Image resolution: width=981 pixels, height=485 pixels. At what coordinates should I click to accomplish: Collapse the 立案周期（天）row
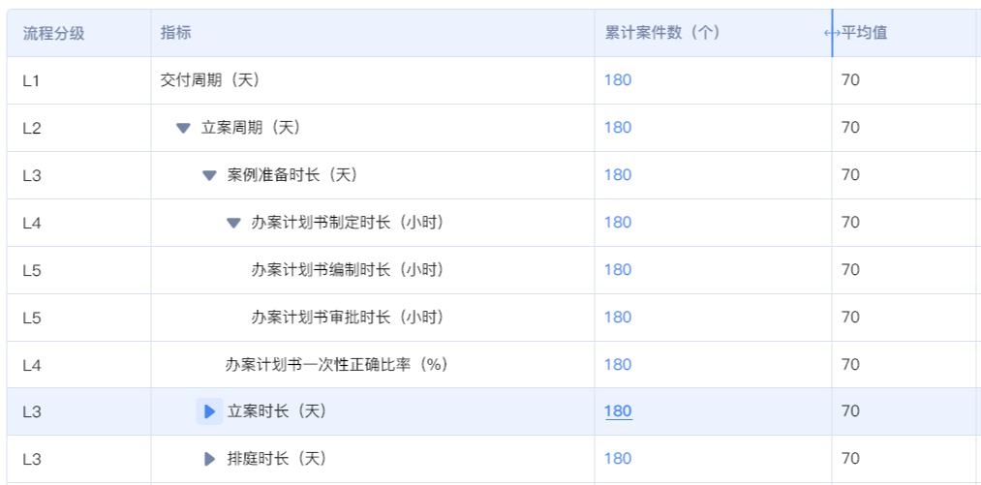pyautogui.click(x=183, y=128)
